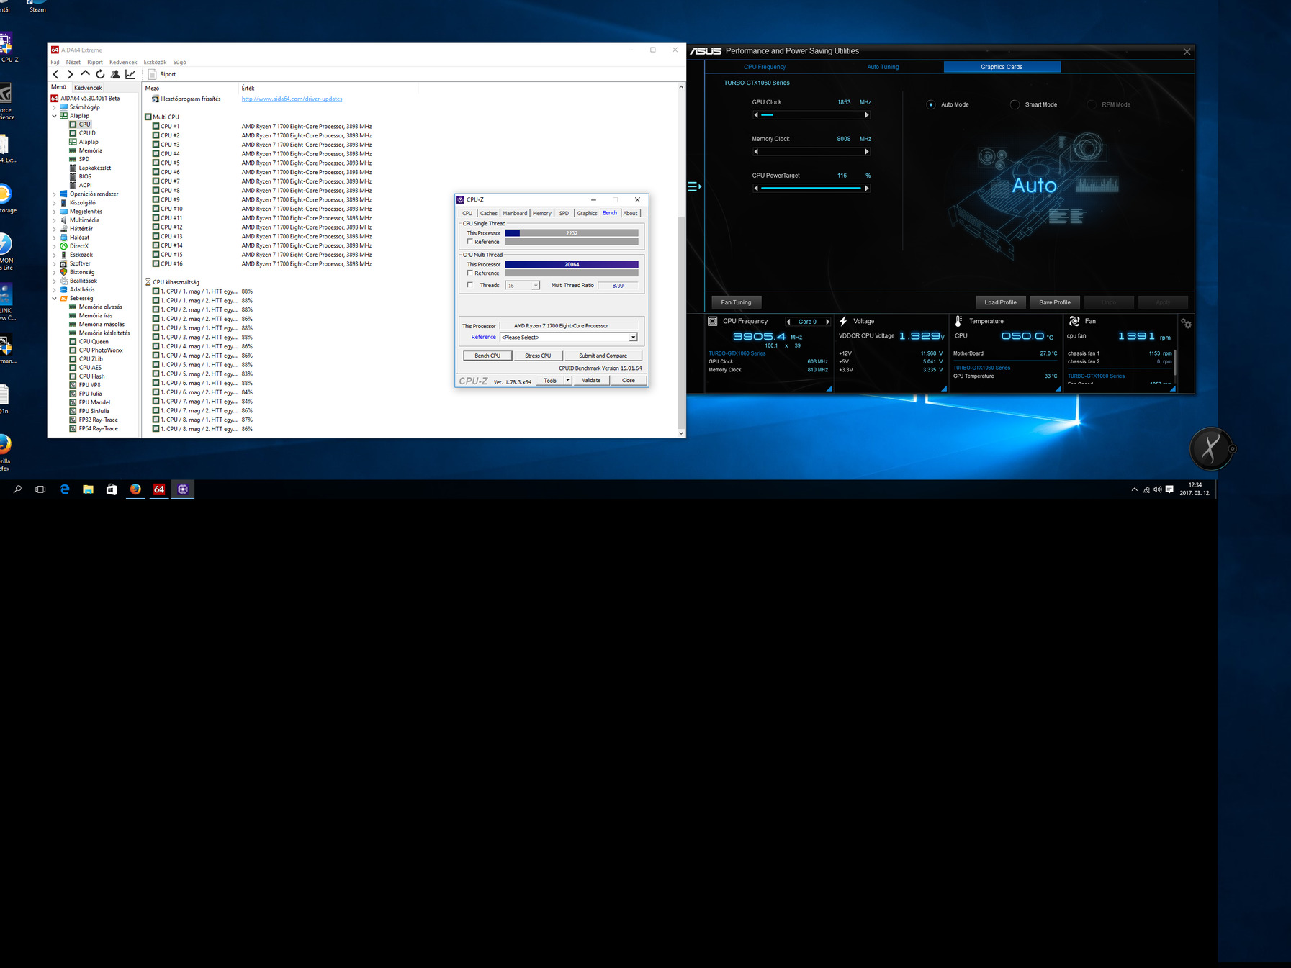The image size is (1291, 968).
Task: Switch to Kedvencek tab in AIDA64 sidebar
Action: coord(88,87)
